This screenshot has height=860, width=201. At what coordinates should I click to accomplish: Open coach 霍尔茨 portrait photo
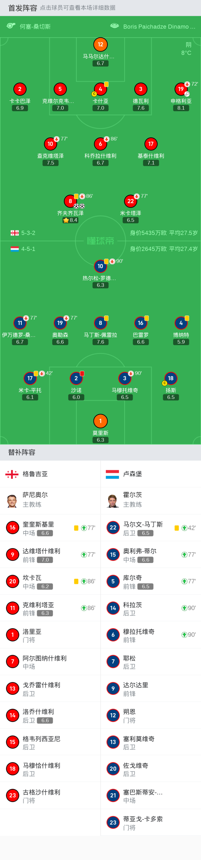pyautogui.click(x=113, y=501)
